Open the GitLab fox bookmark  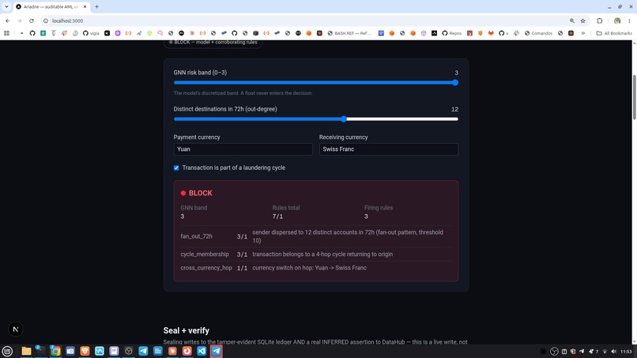(x=491, y=33)
